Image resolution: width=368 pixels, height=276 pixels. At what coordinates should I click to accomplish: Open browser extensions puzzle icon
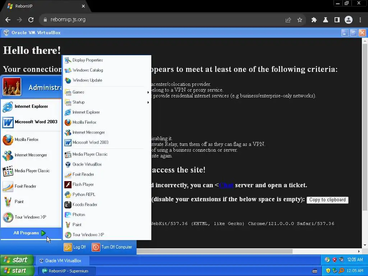314,20
